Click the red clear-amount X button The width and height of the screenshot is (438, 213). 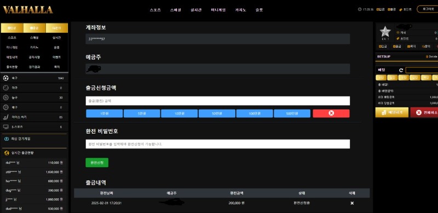331,113
